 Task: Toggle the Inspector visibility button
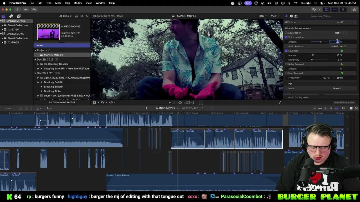point(343,10)
